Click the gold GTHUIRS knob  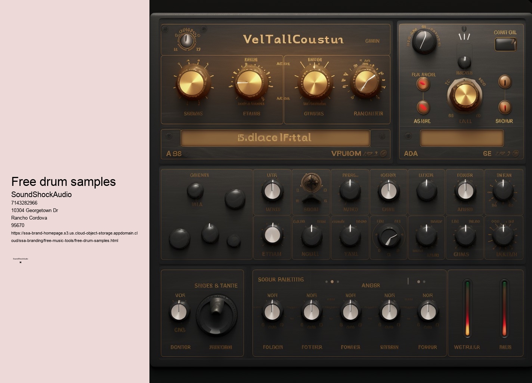click(315, 82)
